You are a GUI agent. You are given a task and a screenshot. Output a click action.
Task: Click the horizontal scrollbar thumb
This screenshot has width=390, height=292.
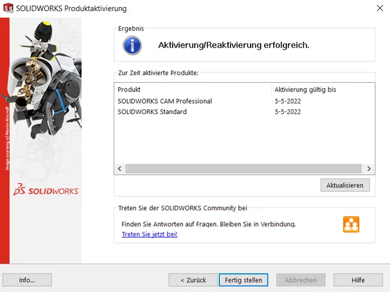[244, 168]
